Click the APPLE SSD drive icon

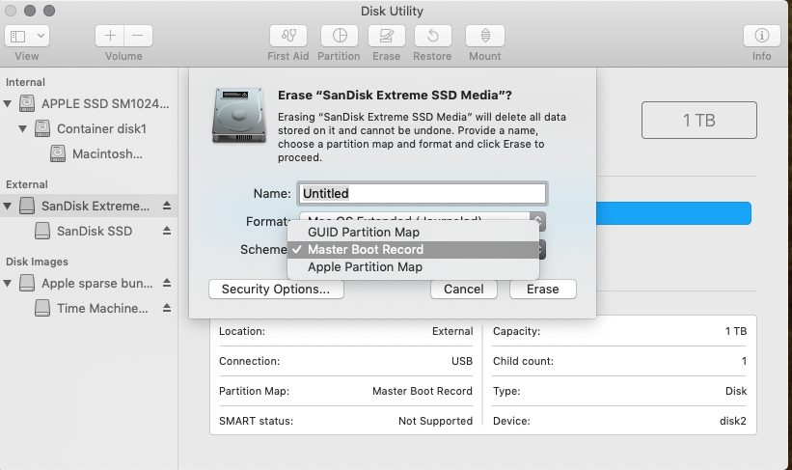pyautogui.click(x=27, y=103)
